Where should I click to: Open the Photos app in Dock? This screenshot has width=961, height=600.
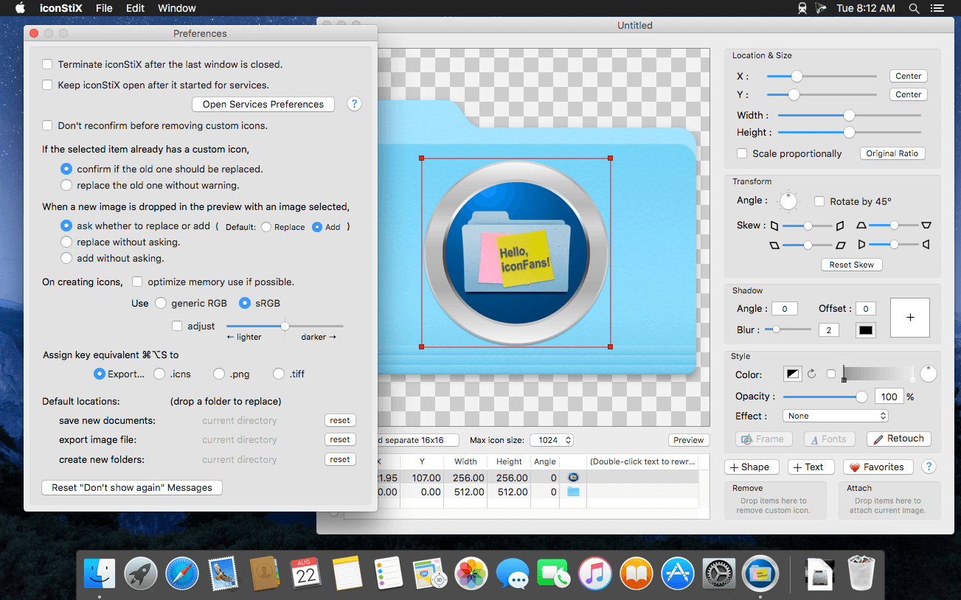(471, 573)
